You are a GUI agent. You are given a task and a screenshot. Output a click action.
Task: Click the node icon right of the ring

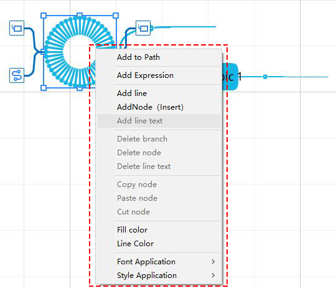click(143, 28)
